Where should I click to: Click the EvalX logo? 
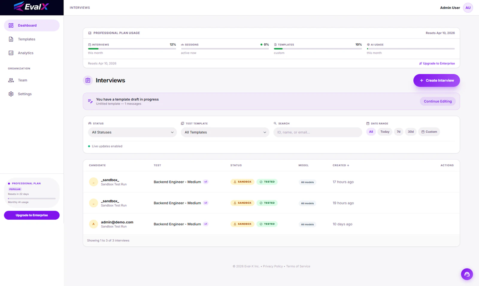pos(31,6)
